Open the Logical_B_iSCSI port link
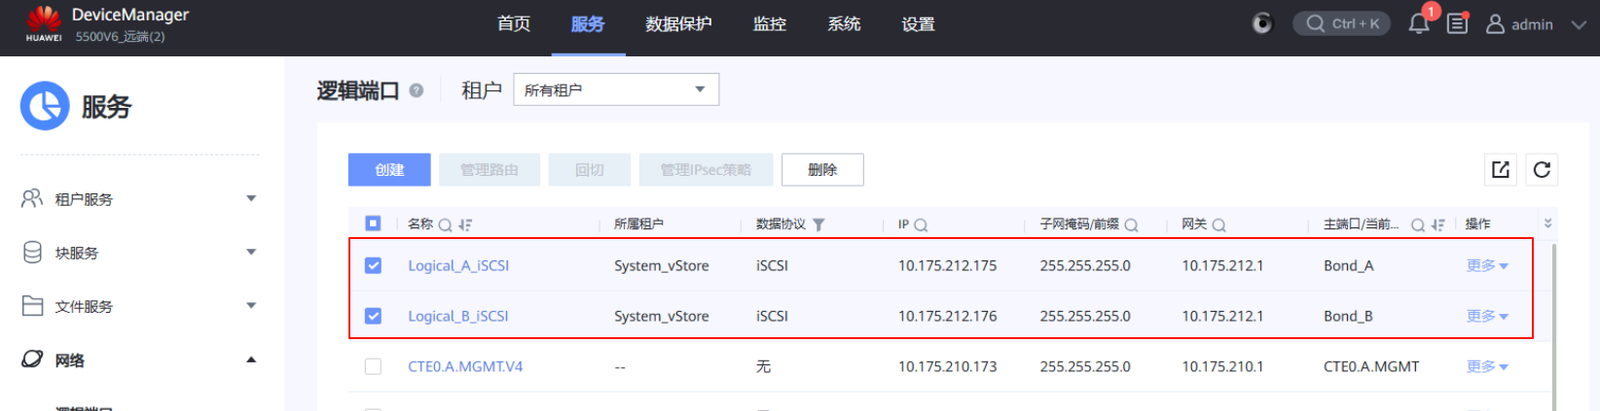Screen dimensions: 1600x411 [457, 316]
